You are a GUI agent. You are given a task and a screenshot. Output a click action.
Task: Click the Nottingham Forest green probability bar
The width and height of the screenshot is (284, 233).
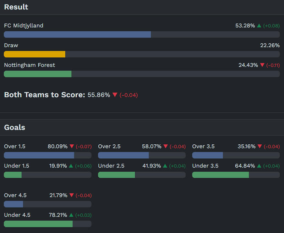pos(38,74)
